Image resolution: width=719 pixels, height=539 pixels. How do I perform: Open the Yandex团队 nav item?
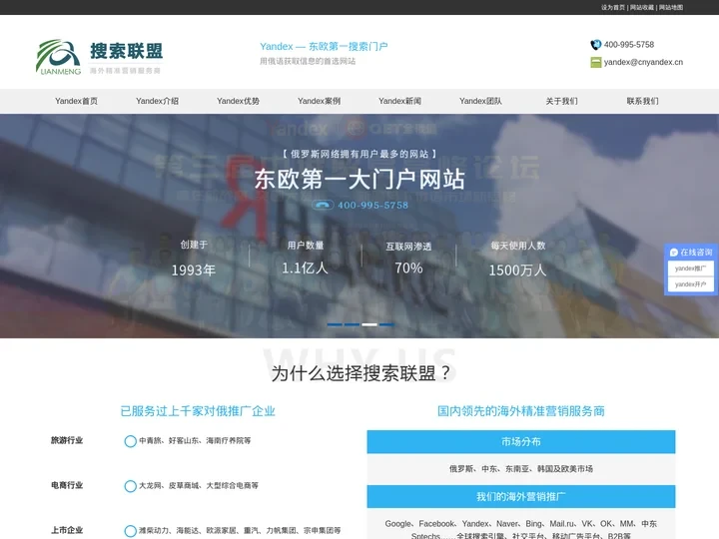pyautogui.click(x=480, y=101)
